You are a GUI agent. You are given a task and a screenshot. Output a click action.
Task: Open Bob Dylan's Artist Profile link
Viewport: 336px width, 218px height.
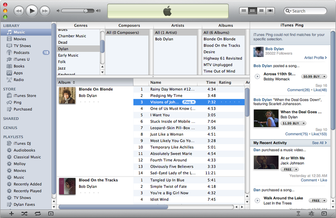click(314, 58)
